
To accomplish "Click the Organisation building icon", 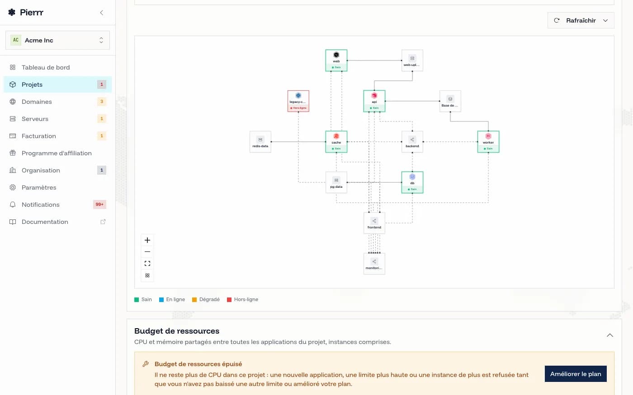I will tap(13, 170).
